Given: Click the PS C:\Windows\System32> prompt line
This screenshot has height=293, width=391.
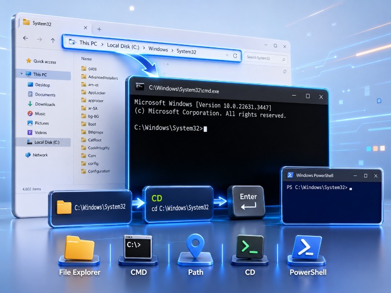Looking at the screenshot, I should [x=320, y=188].
